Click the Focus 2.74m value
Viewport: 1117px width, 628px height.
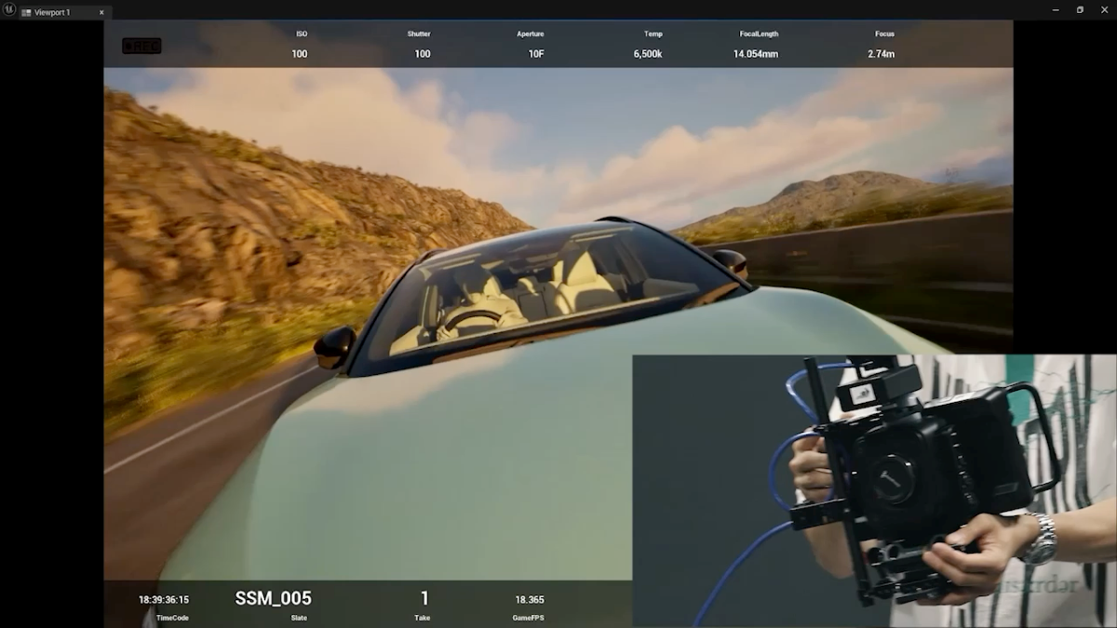tap(881, 54)
